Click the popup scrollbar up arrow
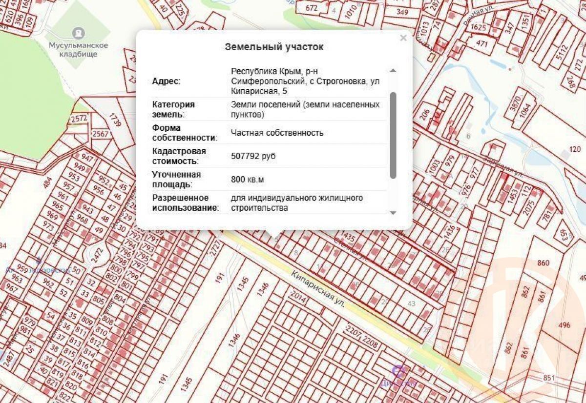 [393, 71]
